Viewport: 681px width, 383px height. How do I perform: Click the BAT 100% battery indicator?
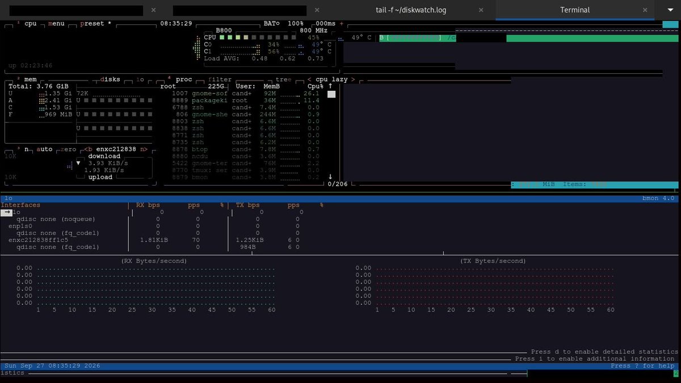coord(284,24)
